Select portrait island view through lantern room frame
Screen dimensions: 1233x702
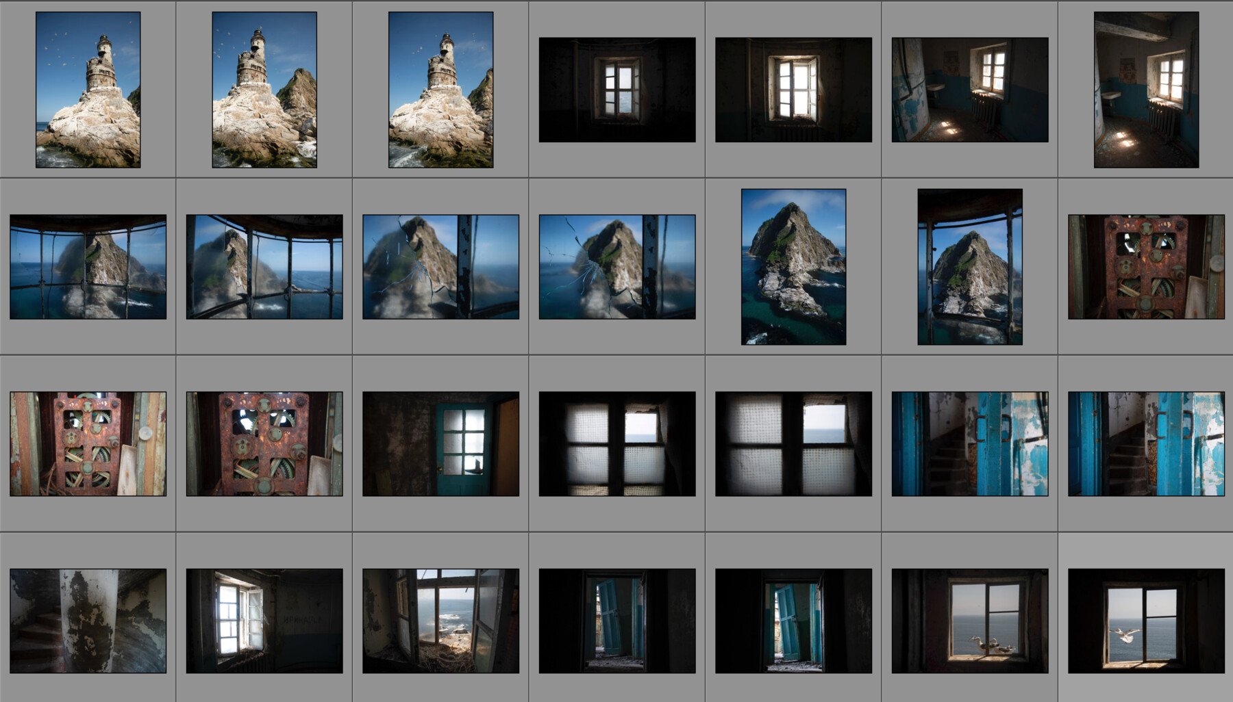[970, 267]
